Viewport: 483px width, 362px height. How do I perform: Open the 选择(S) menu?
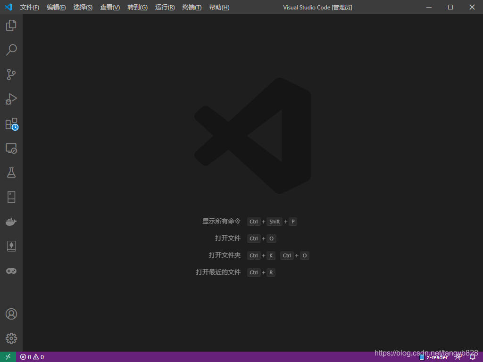coord(83,8)
